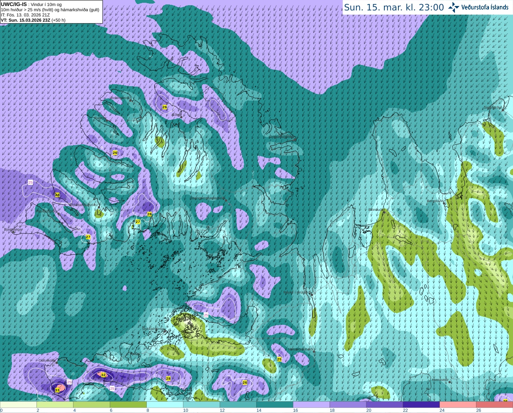
Task: Click the Flateyri place label
Action: pyautogui.click(x=100, y=118)
